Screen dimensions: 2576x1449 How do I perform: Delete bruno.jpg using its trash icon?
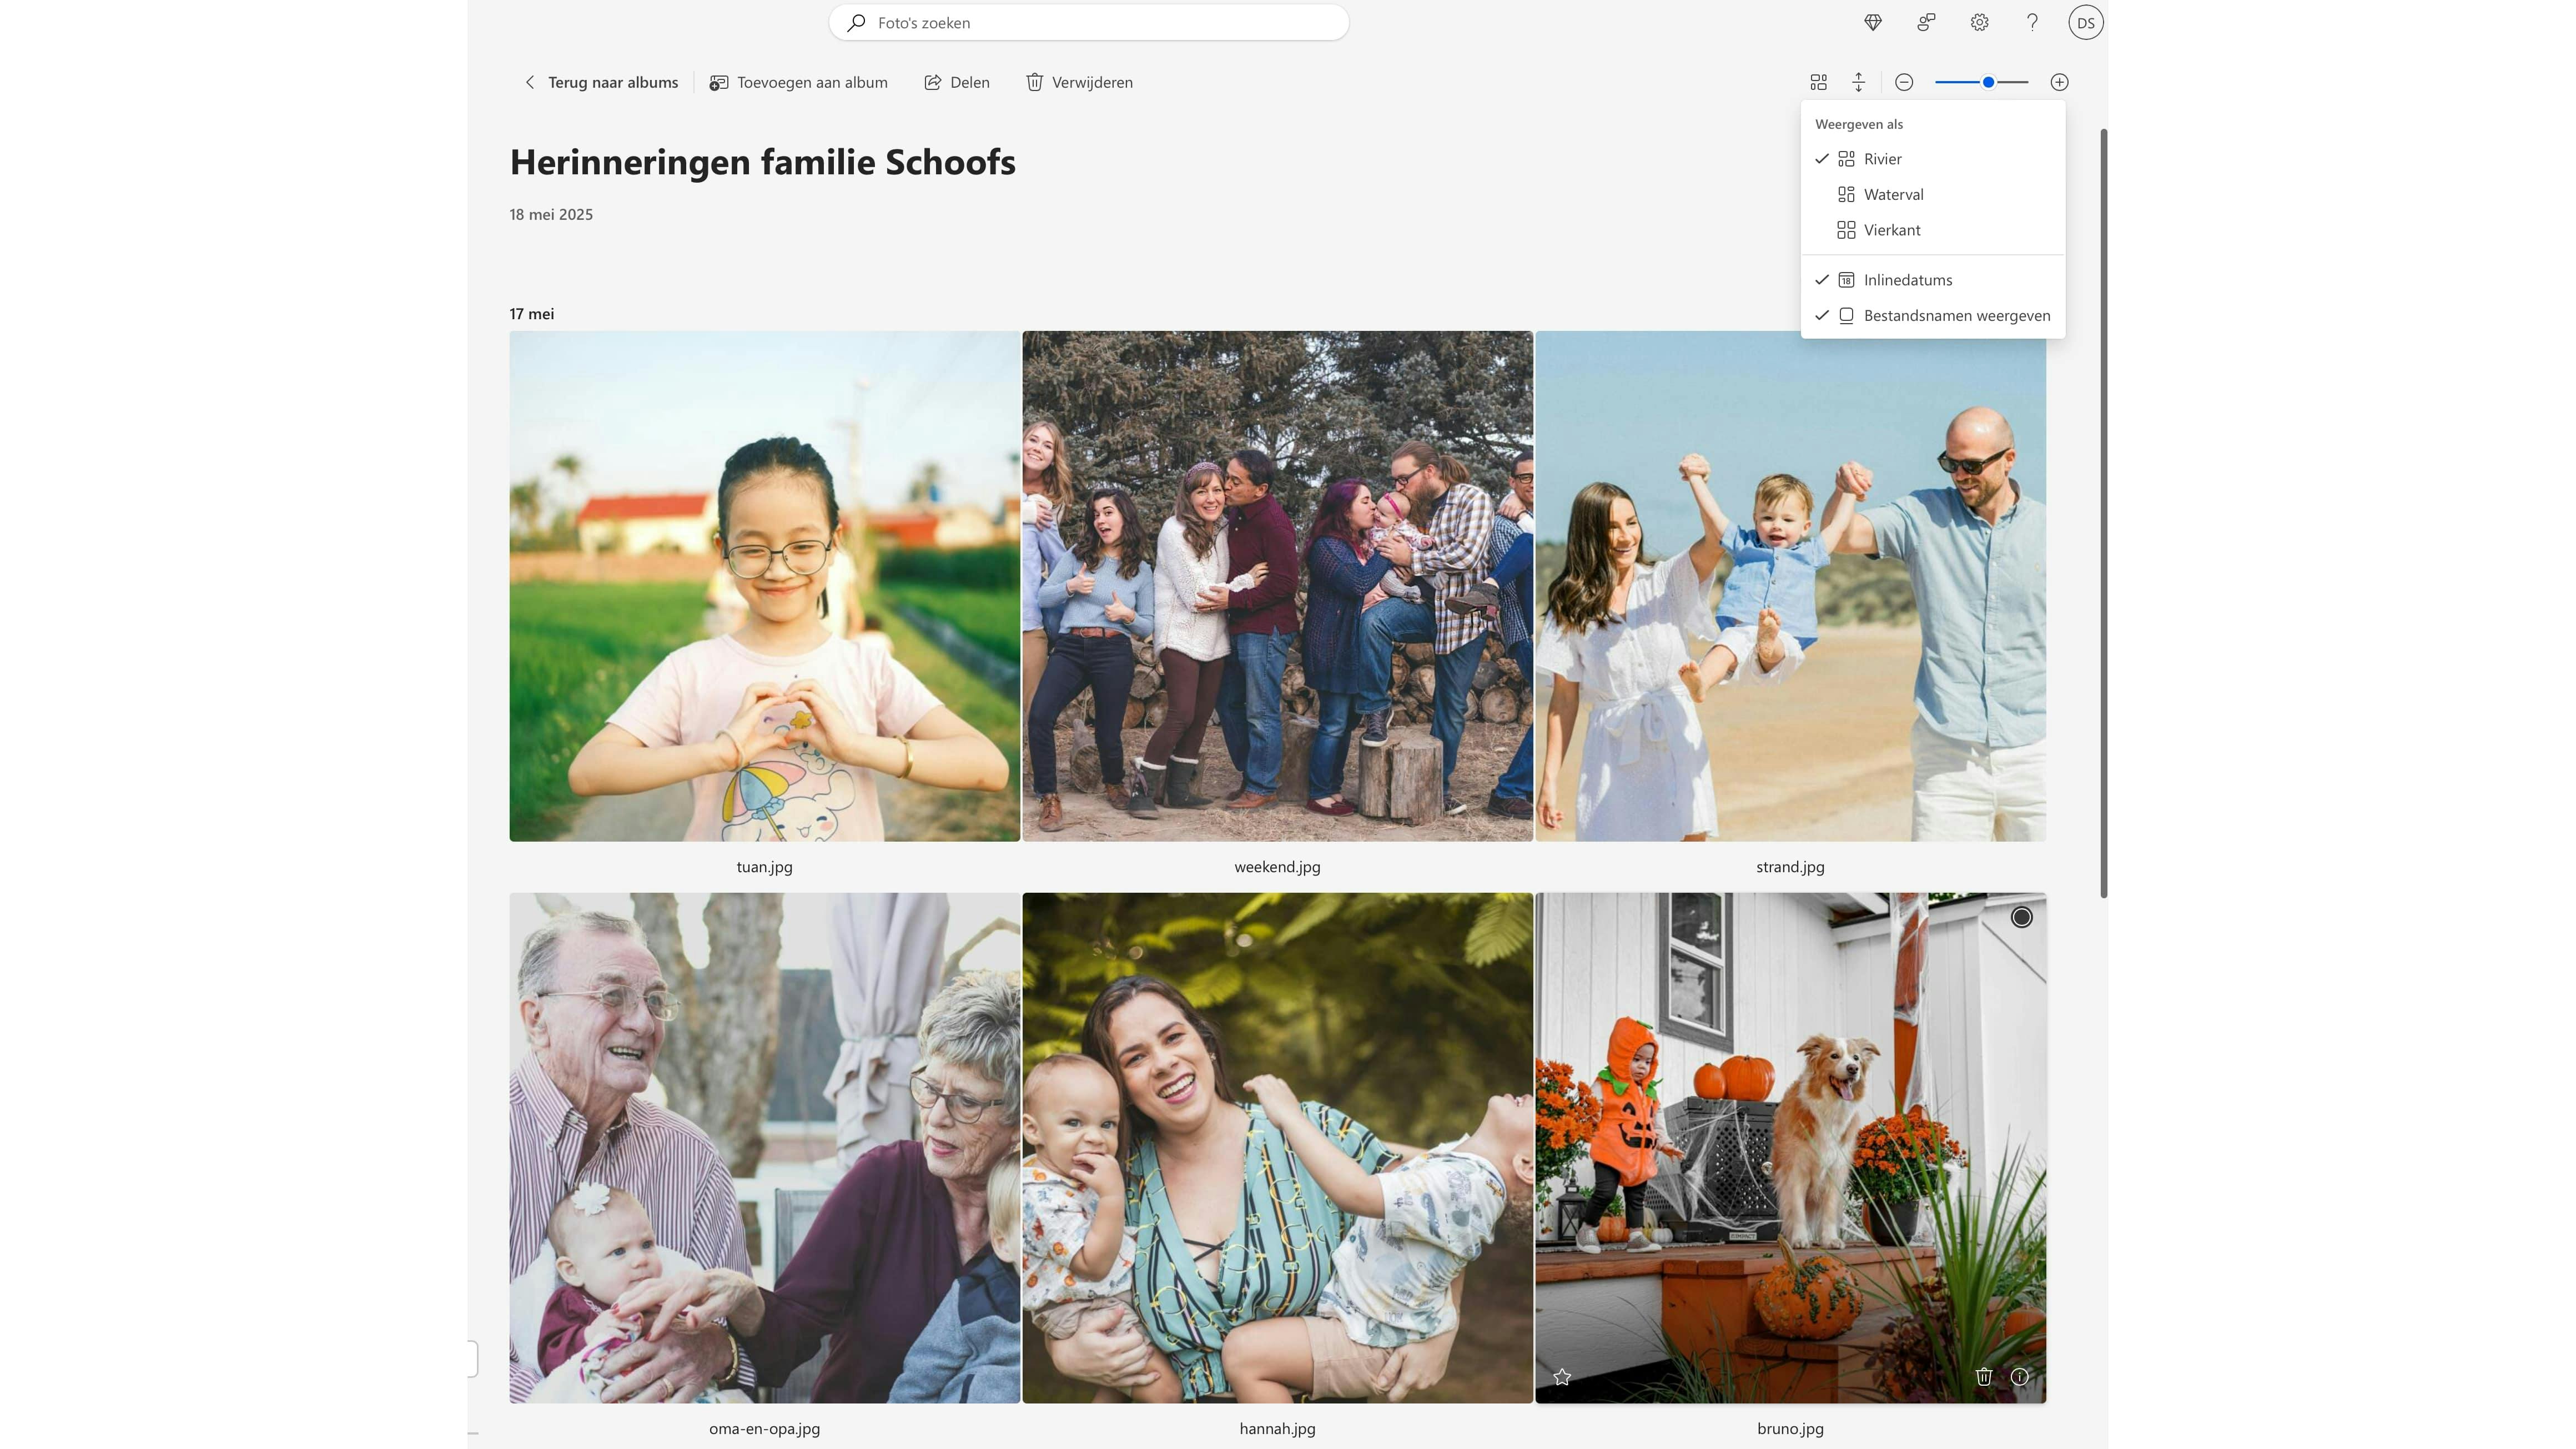1984,1377
